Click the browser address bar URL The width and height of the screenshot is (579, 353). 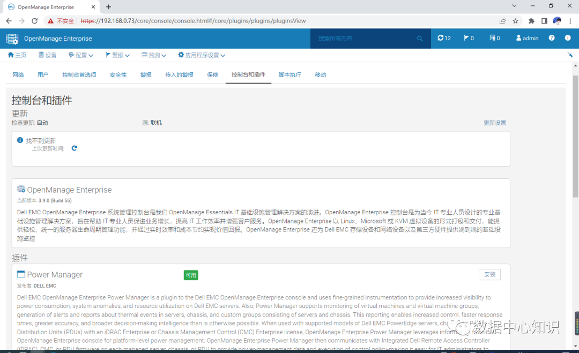click(x=193, y=21)
